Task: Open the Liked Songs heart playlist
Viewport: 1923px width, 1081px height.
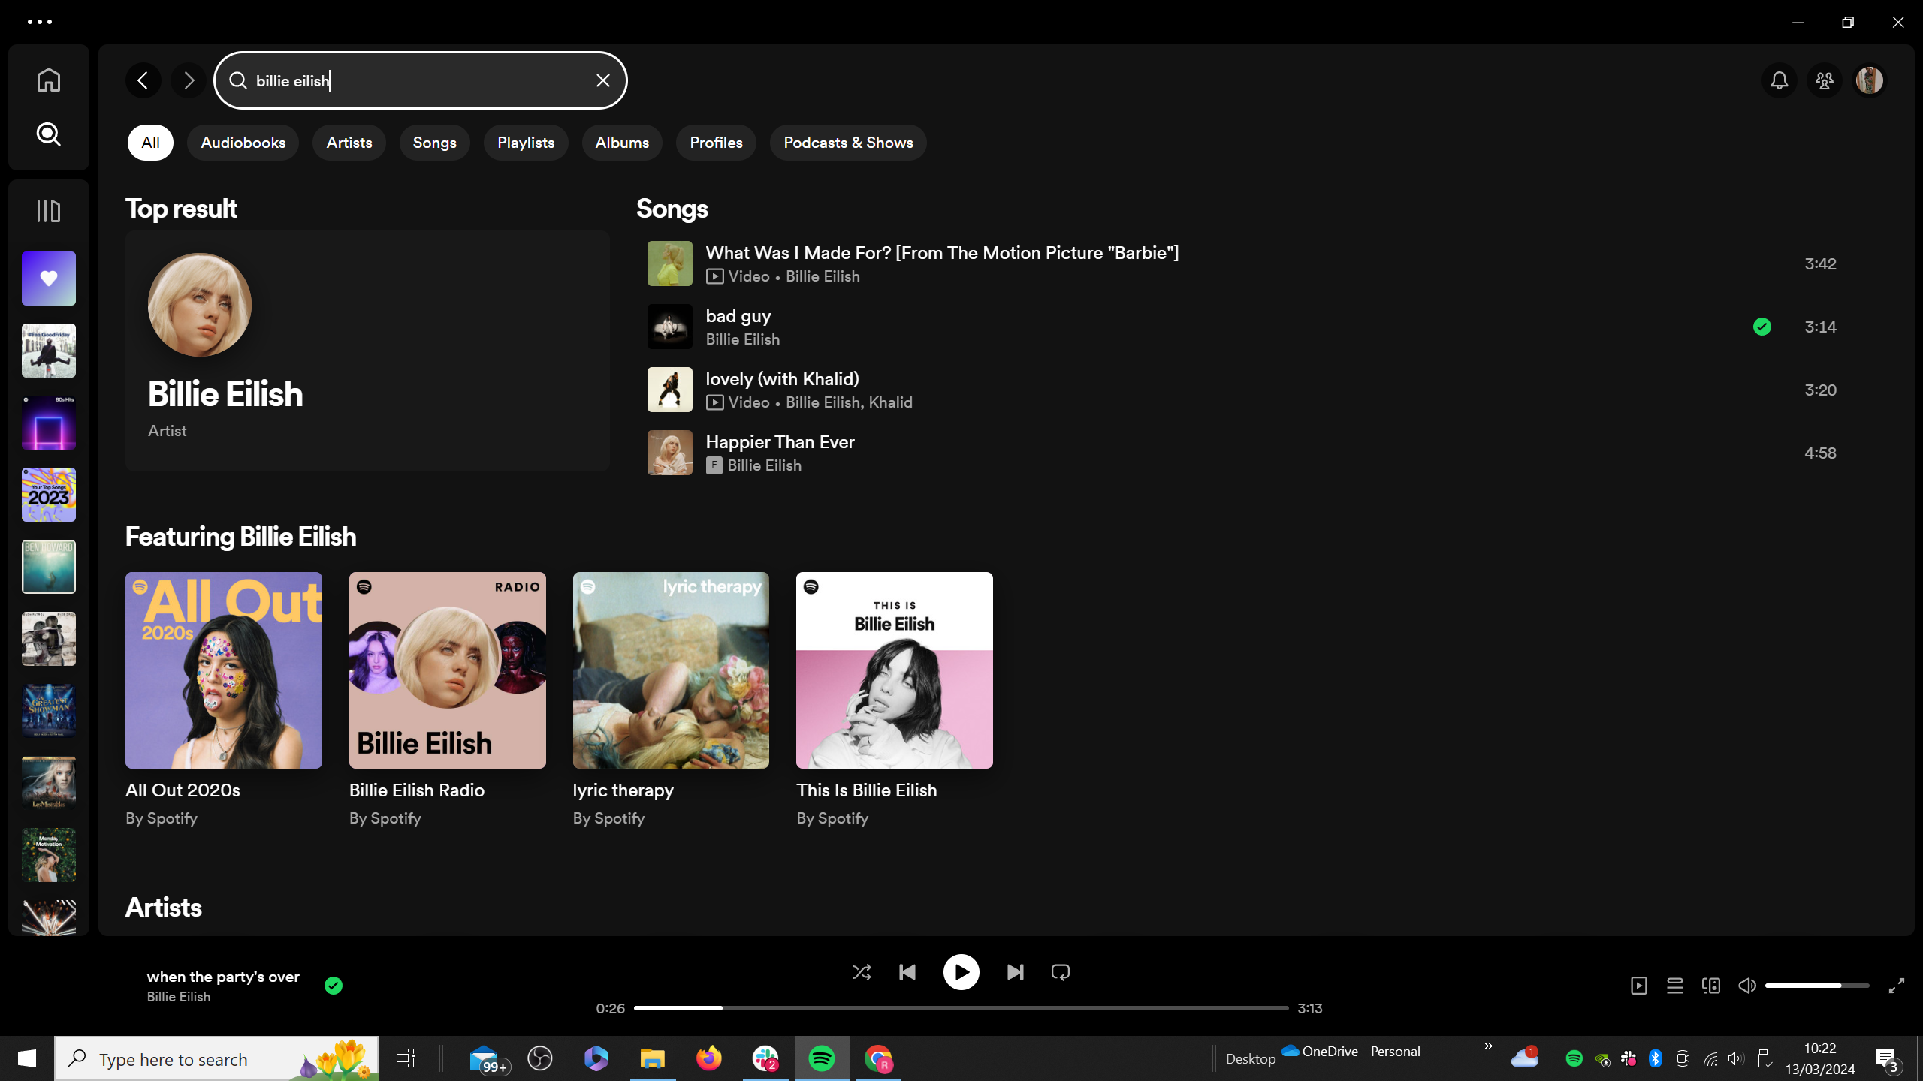Action: click(x=49, y=279)
